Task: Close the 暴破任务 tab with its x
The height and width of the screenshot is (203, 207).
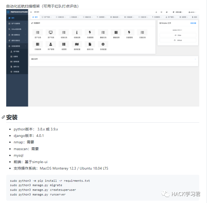Action: click(92, 17)
